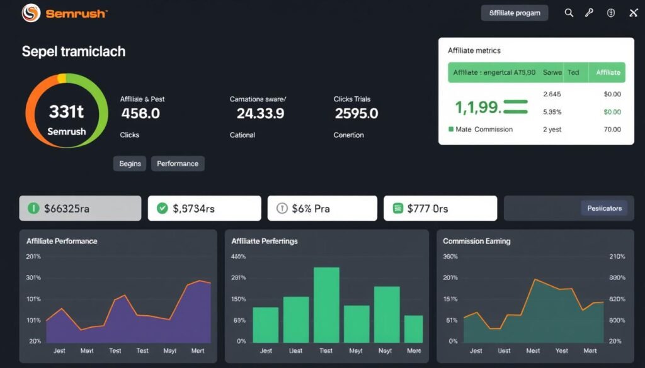This screenshot has width=645, height=368.
Task: Switch to the Begins tab
Action: [x=130, y=164]
